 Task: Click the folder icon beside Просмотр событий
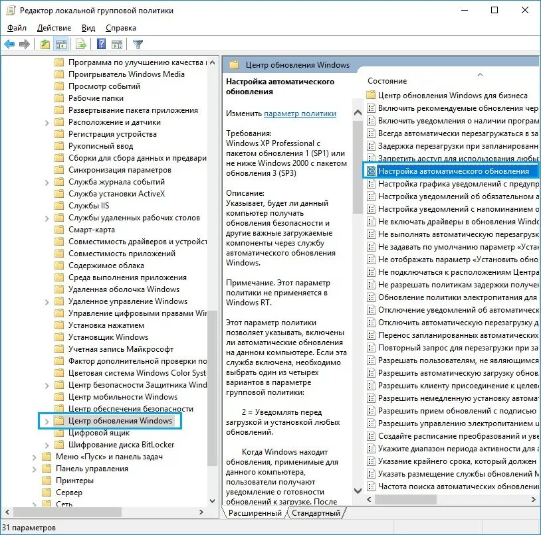[59, 86]
